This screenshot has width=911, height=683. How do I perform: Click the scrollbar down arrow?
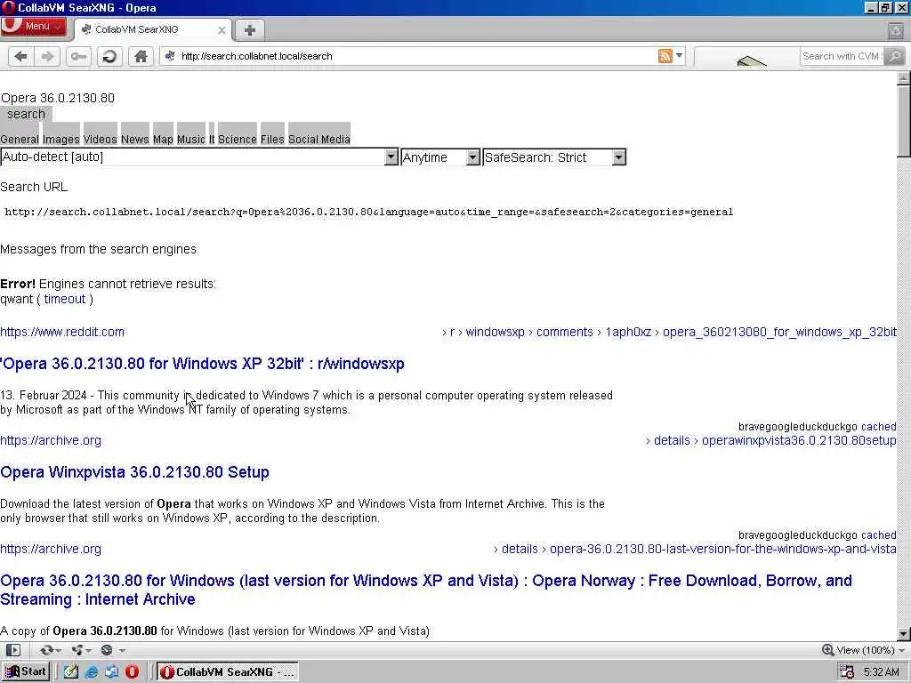click(904, 633)
